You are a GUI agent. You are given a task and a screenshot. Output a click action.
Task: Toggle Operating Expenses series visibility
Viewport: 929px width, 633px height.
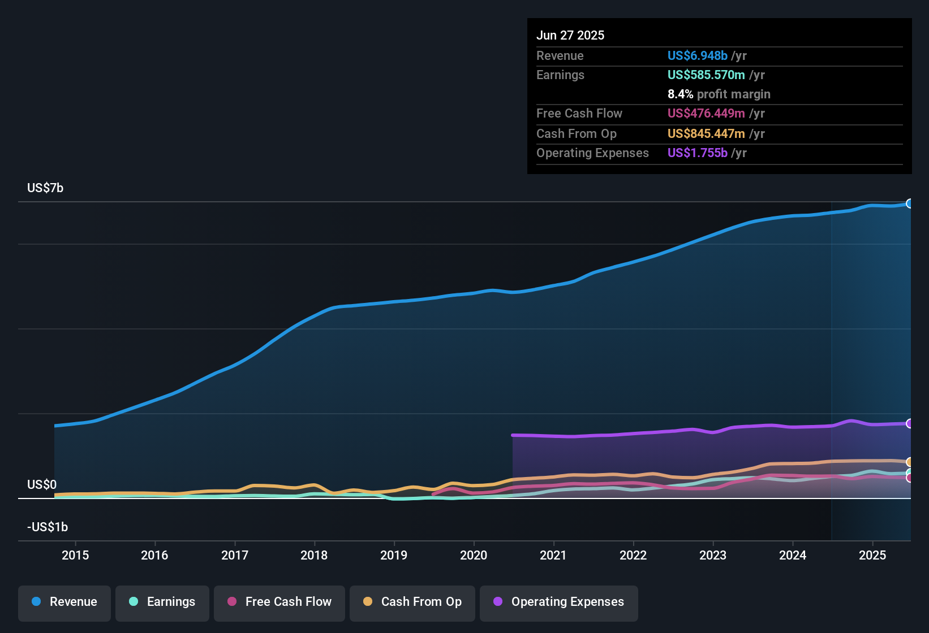point(559,602)
